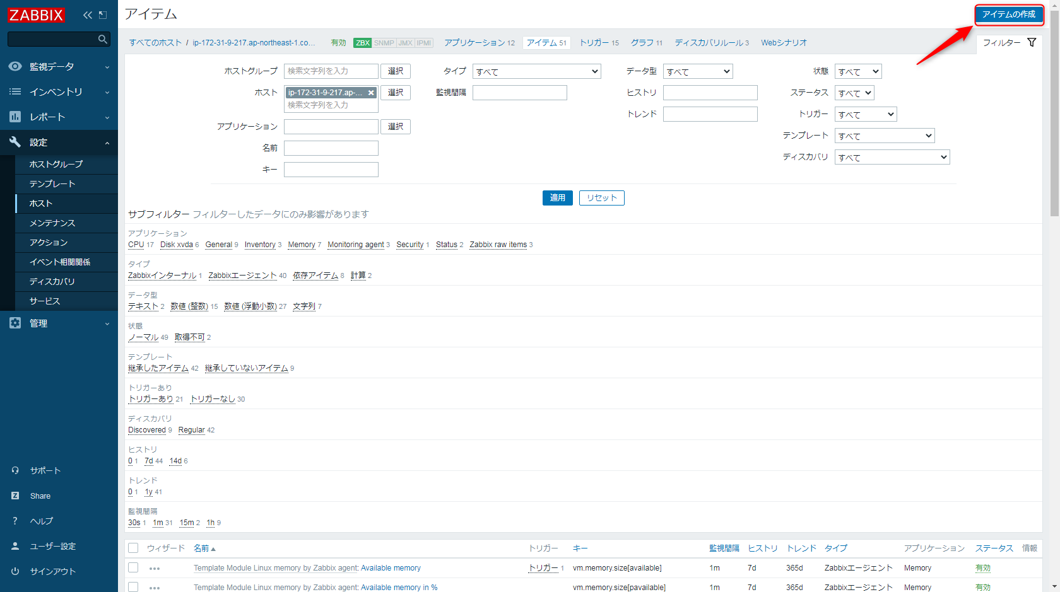Check the Available memory in % row
The image size is (1060, 592).
coord(133,587)
